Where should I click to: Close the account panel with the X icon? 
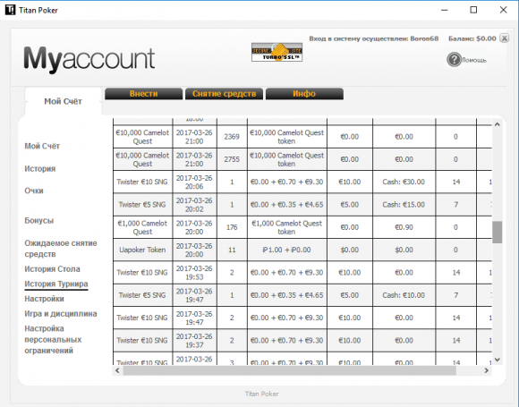click(504, 38)
